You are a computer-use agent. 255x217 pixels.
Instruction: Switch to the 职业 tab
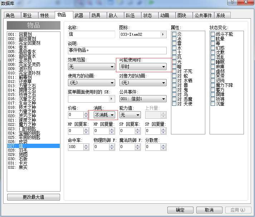29,15
